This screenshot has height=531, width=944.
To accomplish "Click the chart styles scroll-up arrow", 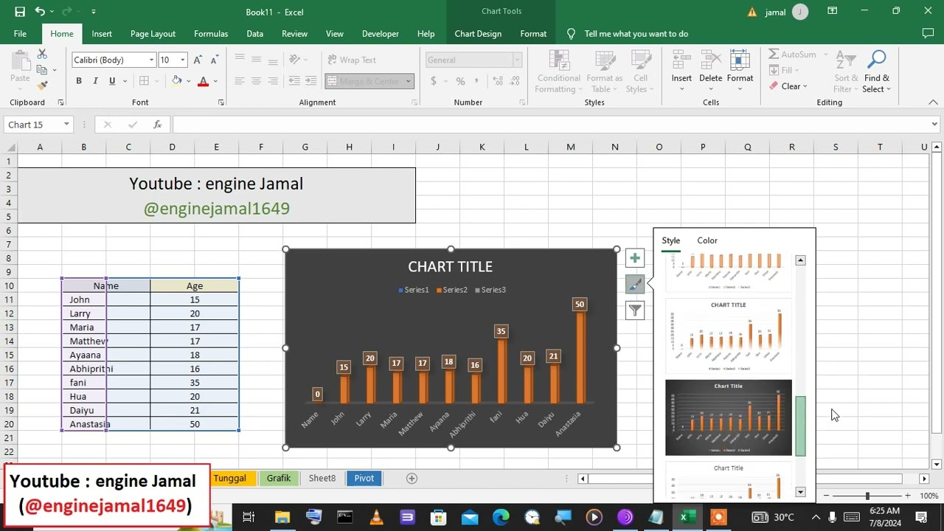I will (800, 260).
